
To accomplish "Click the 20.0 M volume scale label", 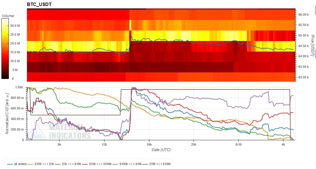I will [15, 43].
